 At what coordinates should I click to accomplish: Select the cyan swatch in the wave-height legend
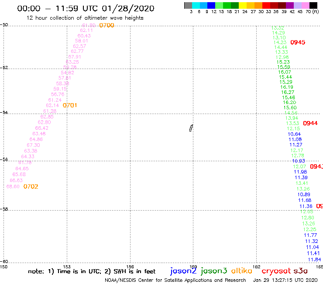click(x=196, y=5)
